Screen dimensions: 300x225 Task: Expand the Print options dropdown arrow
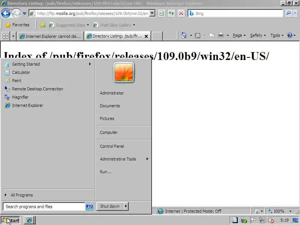(x=228, y=35)
